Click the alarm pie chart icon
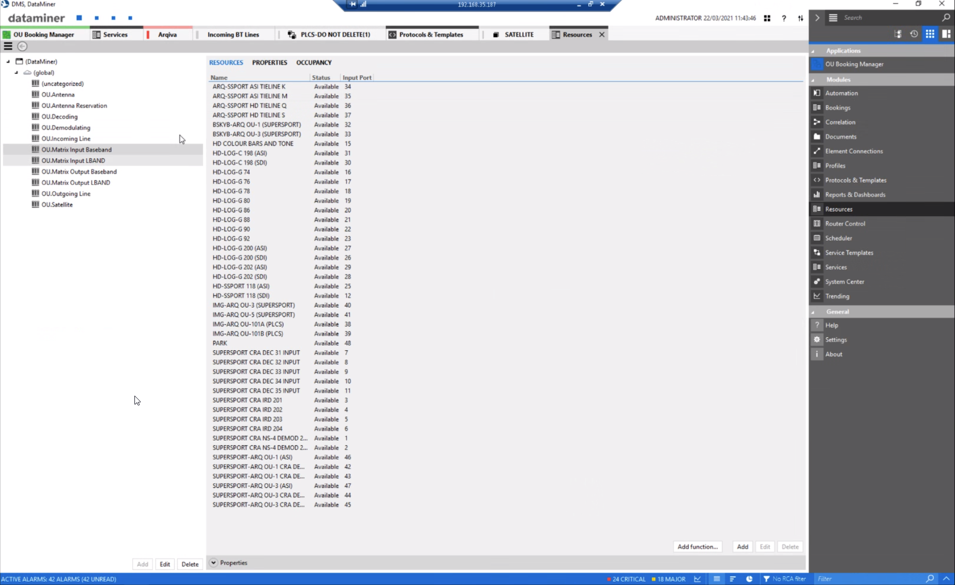This screenshot has height=585, width=955. pos(749,579)
